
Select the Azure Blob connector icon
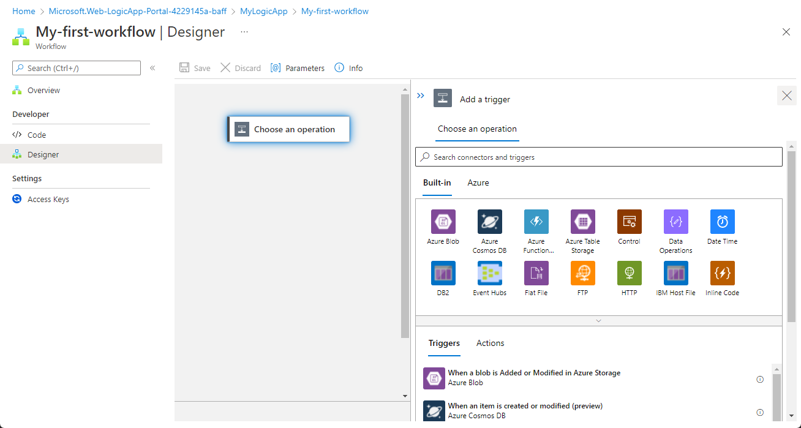pos(443,222)
